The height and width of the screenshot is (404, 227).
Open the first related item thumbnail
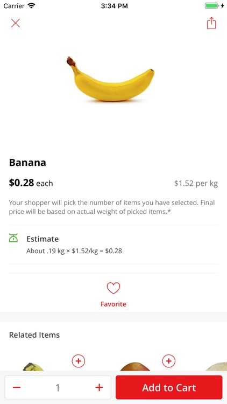coord(34,367)
